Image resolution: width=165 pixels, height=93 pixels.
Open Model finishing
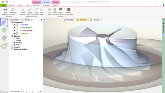60,11
